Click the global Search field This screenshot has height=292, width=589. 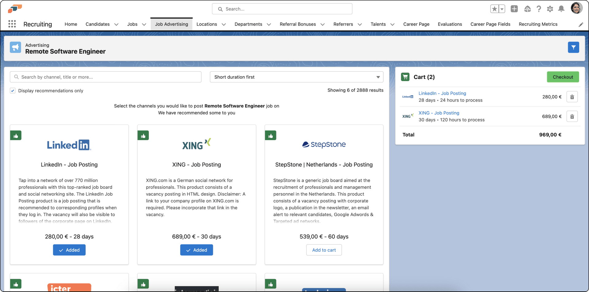[x=282, y=9]
